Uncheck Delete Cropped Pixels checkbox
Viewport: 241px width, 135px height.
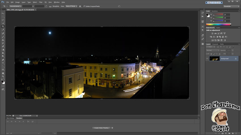click(84, 6)
